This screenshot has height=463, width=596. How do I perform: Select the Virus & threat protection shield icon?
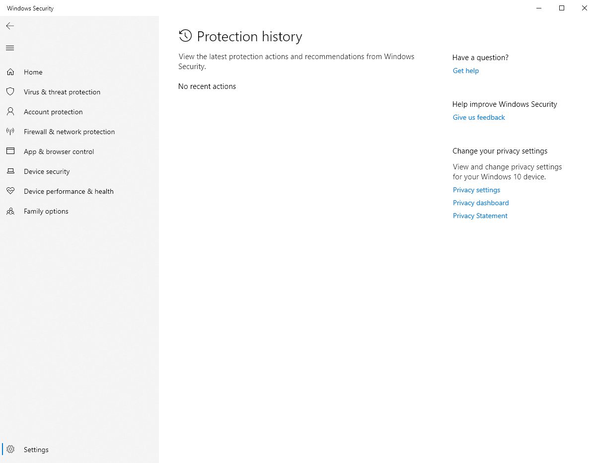coord(10,92)
